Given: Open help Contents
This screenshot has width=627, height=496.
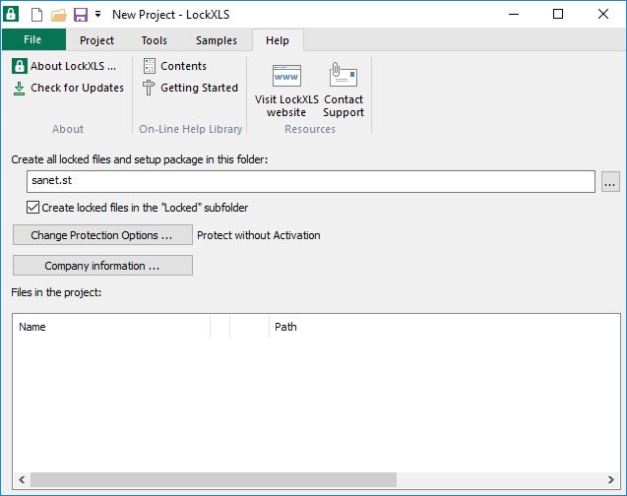Looking at the screenshot, I should tap(175, 66).
